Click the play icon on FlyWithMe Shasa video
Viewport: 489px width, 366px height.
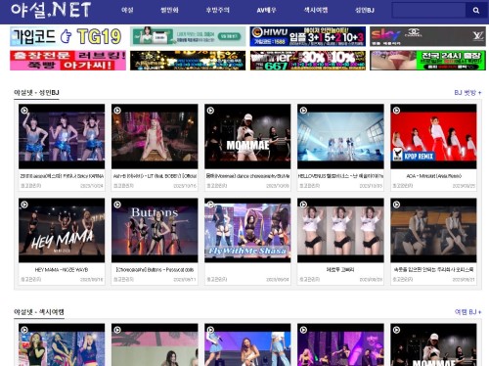[210, 205]
